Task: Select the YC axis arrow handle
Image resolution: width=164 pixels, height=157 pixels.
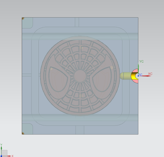Action: (138, 68)
